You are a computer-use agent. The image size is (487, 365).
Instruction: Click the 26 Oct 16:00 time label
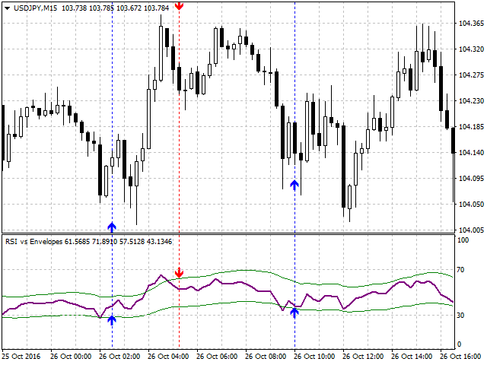point(460,357)
